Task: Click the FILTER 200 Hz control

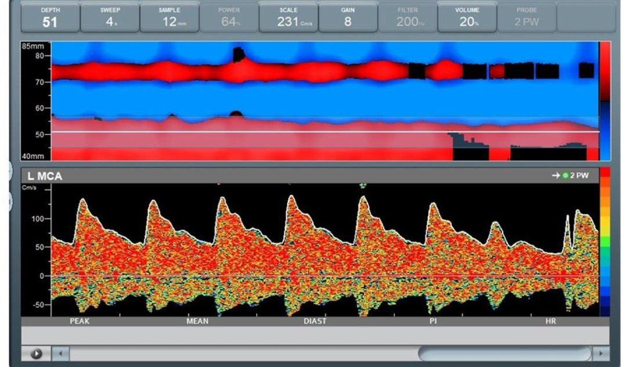Action: coord(408,17)
